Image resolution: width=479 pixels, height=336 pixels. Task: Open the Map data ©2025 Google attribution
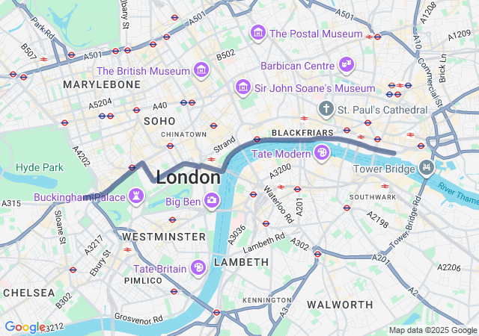[x=433, y=330]
